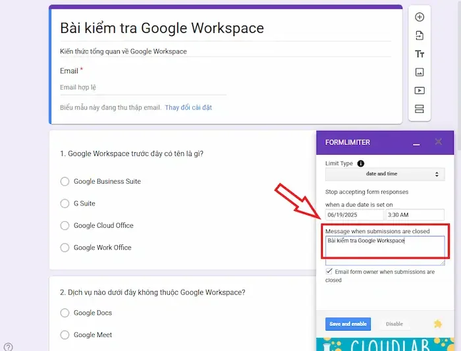Click Save and enable button
The height and width of the screenshot is (351, 461).
348,324
